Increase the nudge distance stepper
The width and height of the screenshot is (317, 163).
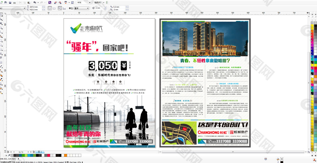(105, 7)
